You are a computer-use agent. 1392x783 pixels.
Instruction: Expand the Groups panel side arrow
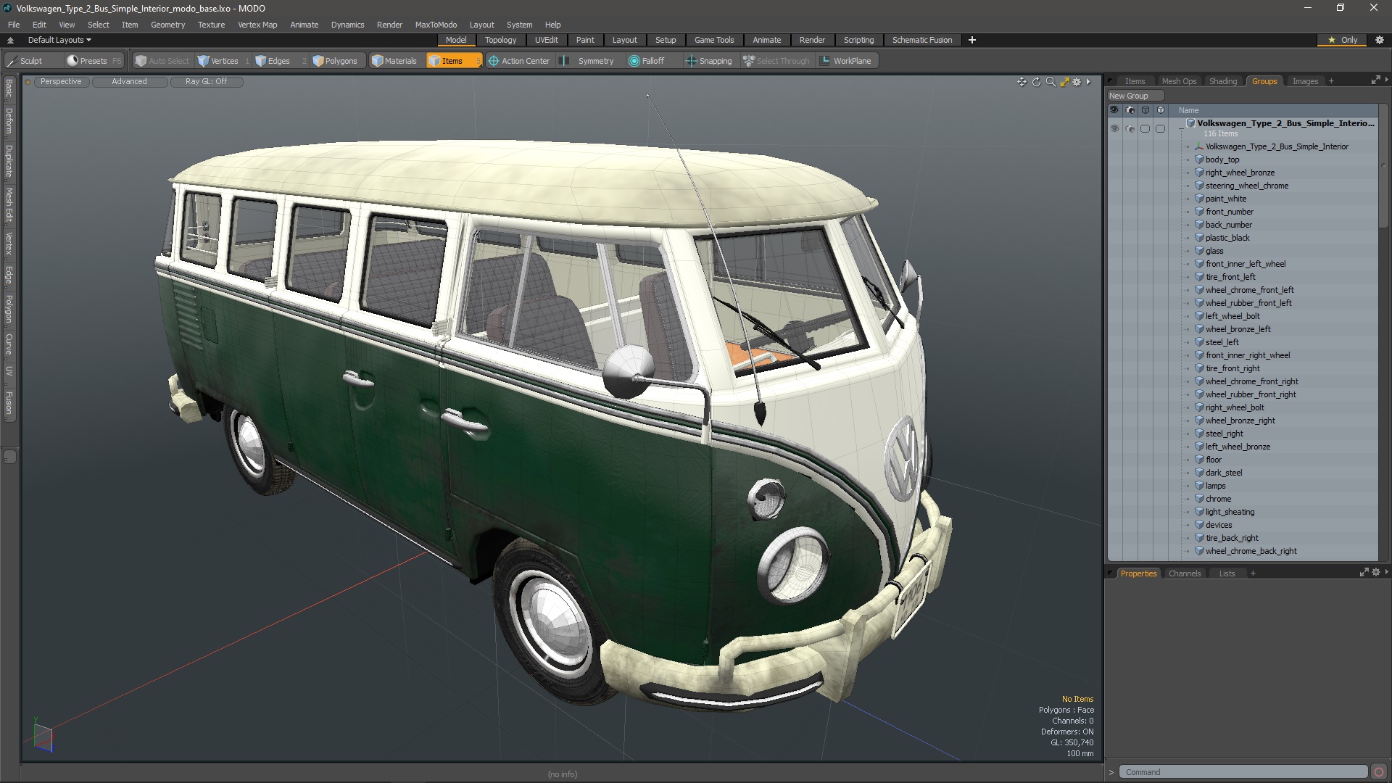tap(1386, 80)
